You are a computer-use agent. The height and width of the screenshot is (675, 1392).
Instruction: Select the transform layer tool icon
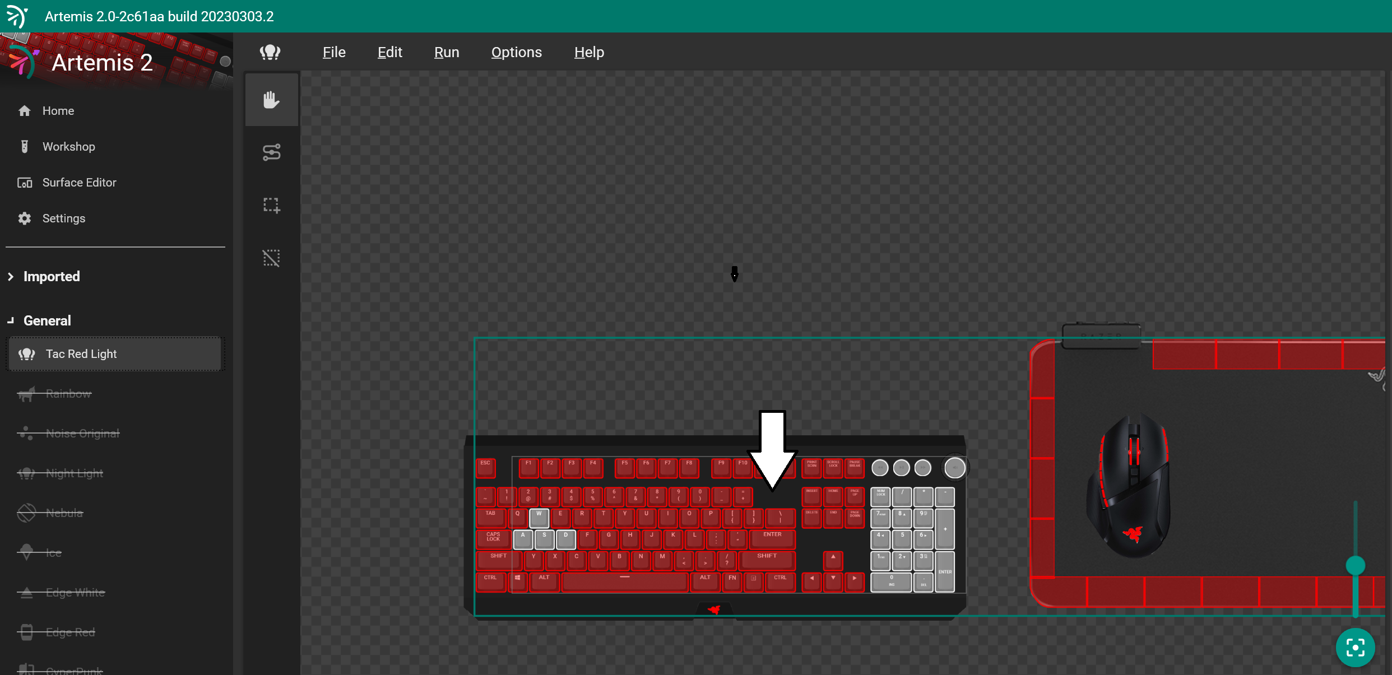(271, 152)
